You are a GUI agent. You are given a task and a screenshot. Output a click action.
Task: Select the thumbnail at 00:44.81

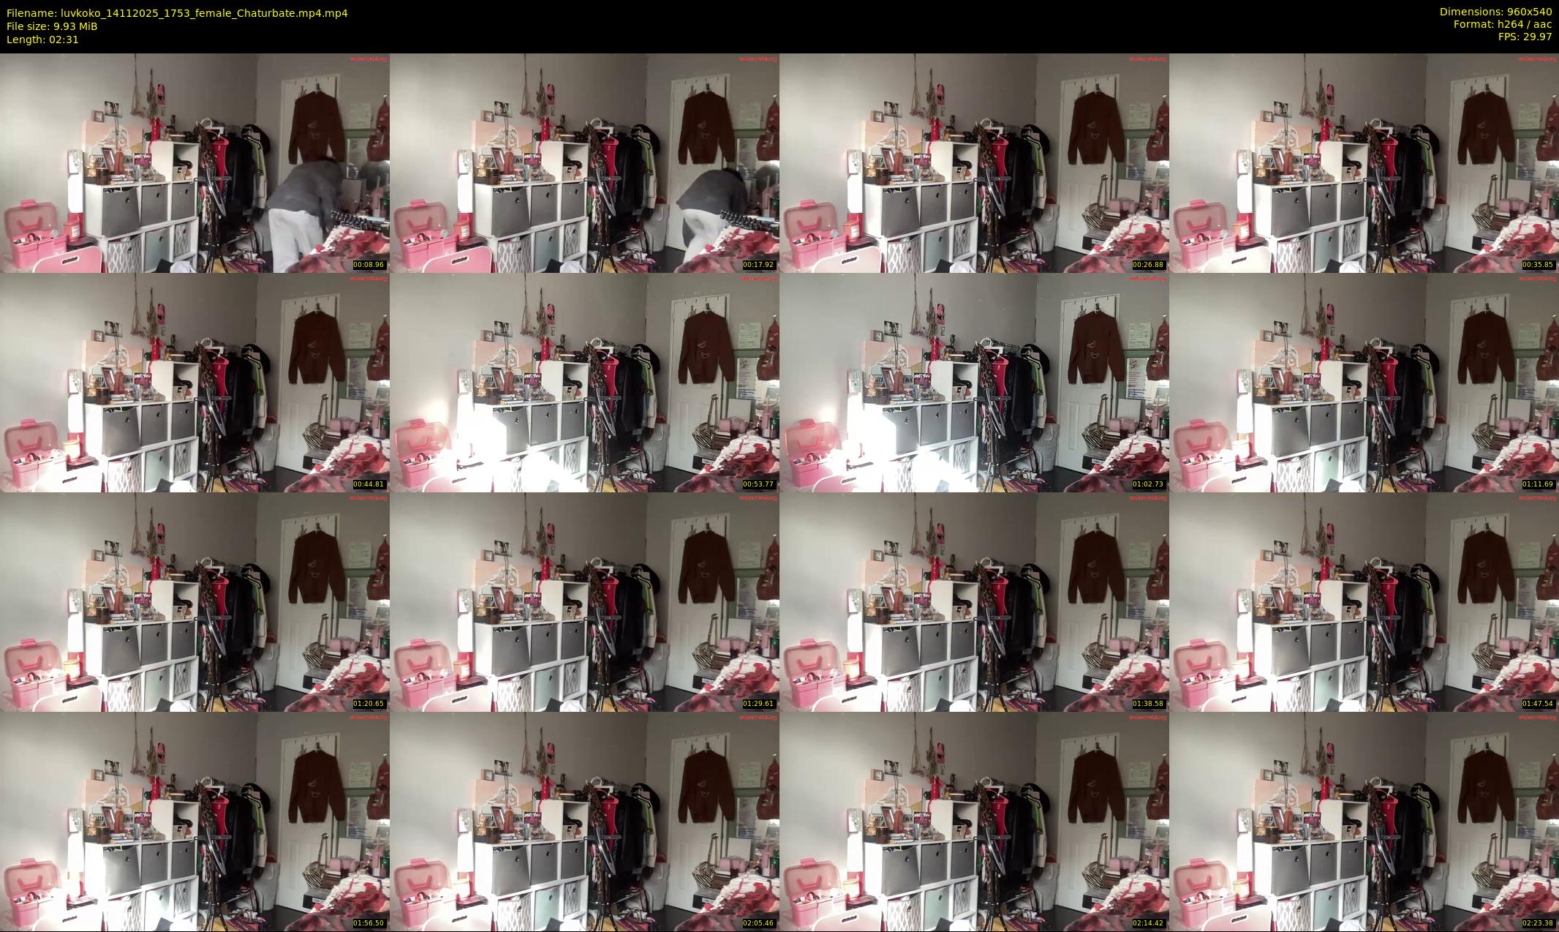(195, 382)
